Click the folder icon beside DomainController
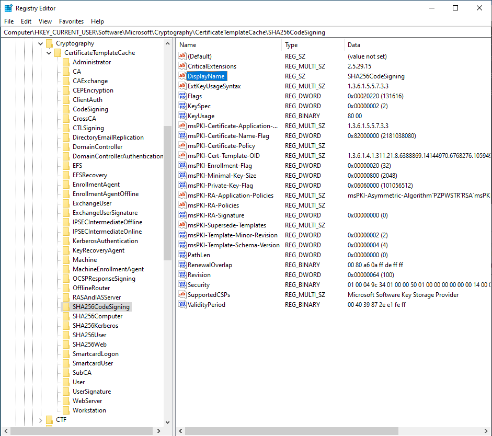Viewport: 492px width, 436px height. [x=66, y=147]
